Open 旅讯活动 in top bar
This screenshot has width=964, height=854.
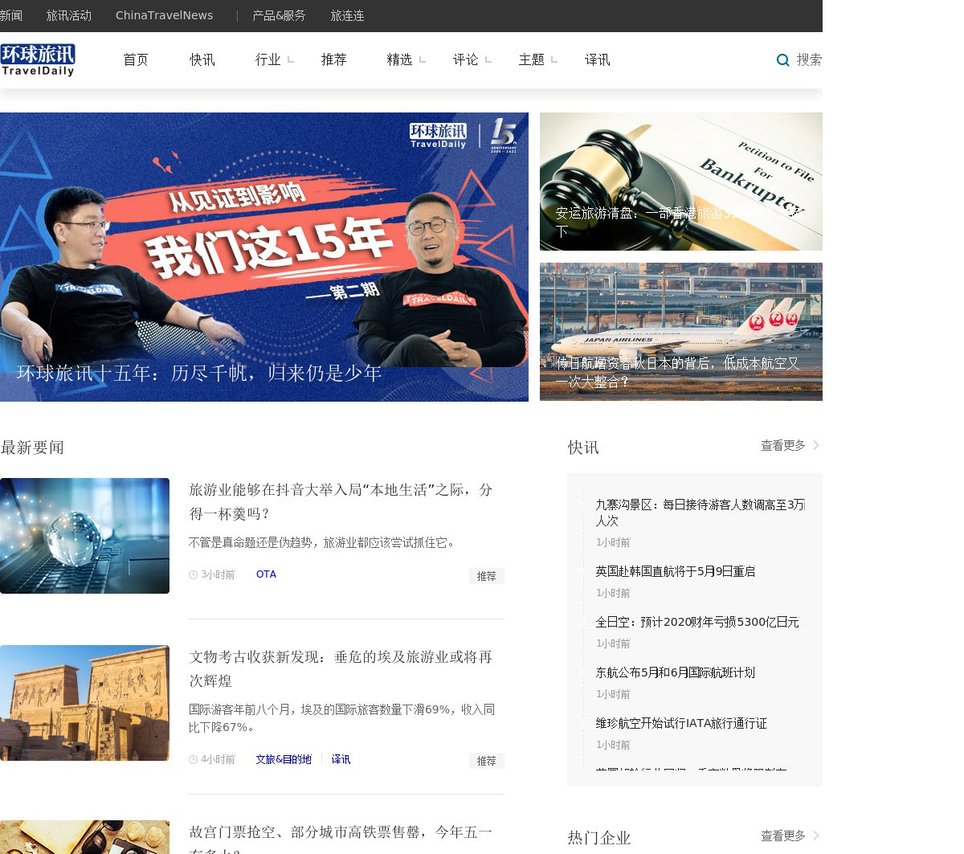click(x=69, y=15)
